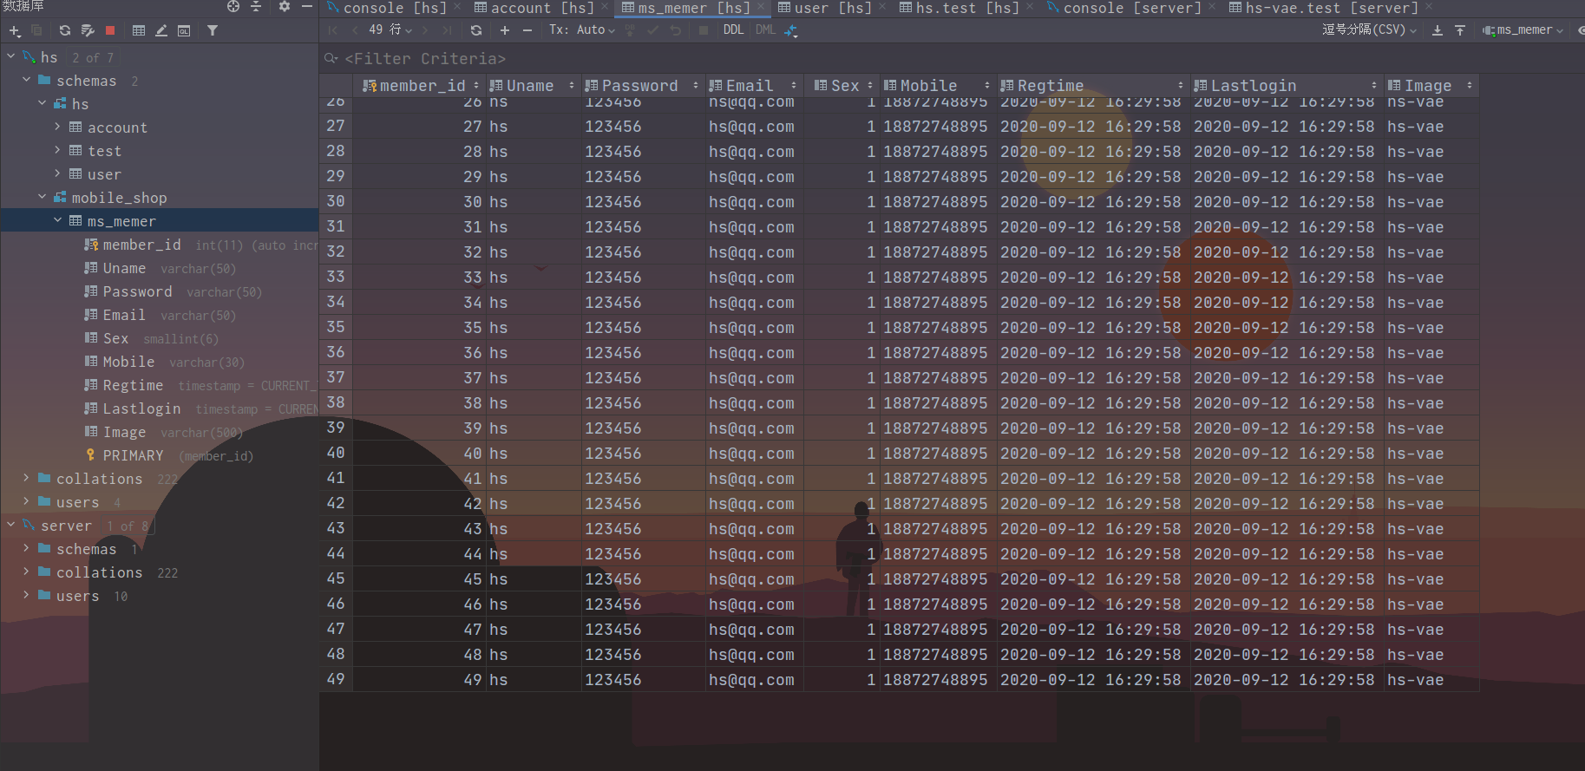Expand the server data source node
Screen dimensions: 1585x771
[10, 525]
